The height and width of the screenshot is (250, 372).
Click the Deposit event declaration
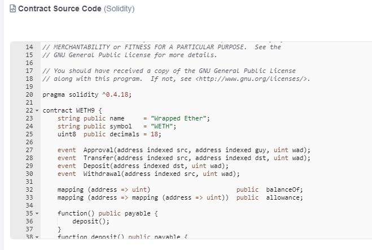(x=97, y=166)
